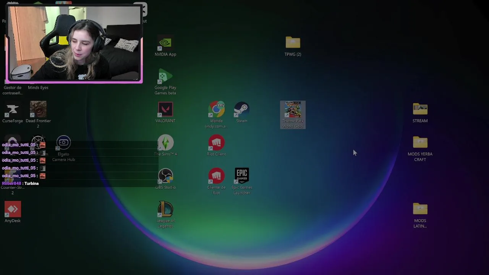Select the Minds Eyes icon label

tap(38, 87)
